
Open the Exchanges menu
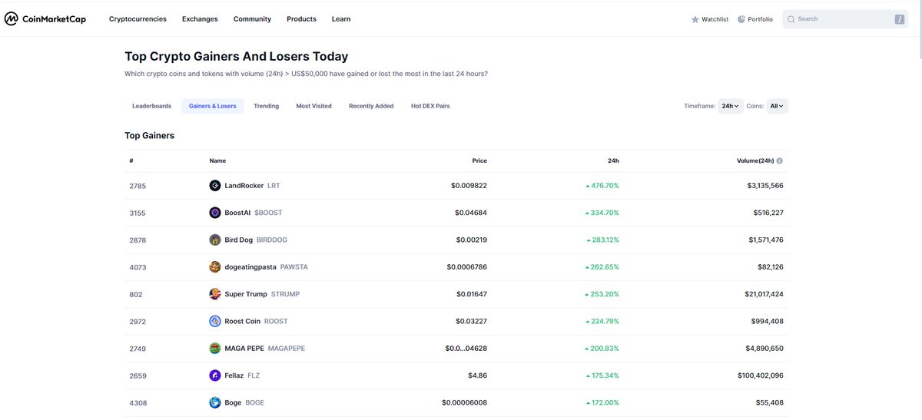(x=200, y=19)
